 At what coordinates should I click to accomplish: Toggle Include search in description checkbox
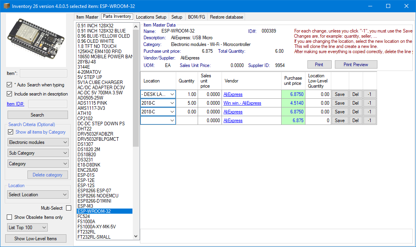[9, 94]
